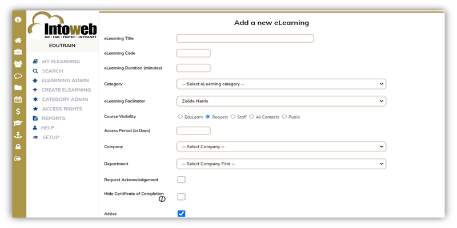This screenshot has width=457, height=228.
Task: Click the sign-out arrow icon in the sidebar
Action: pyautogui.click(x=18, y=158)
